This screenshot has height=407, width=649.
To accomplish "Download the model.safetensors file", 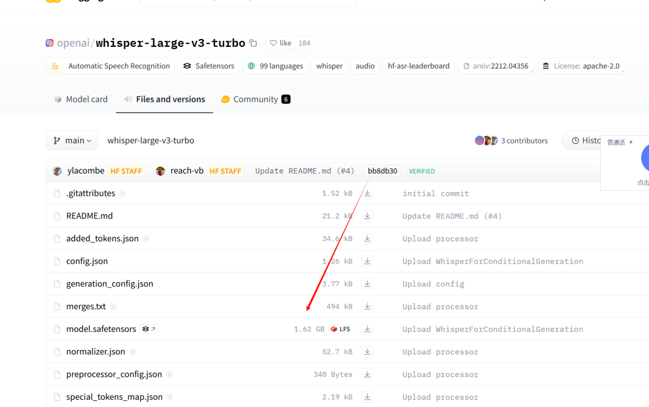I will pyautogui.click(x=367, y=329).
